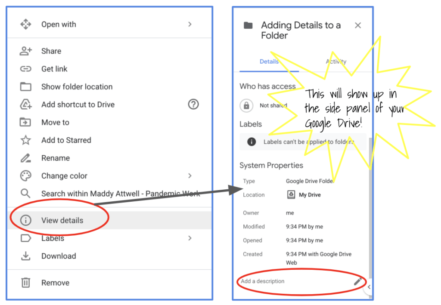Click the Get link chain icon
Screen dimensions: 441x305
26,69
